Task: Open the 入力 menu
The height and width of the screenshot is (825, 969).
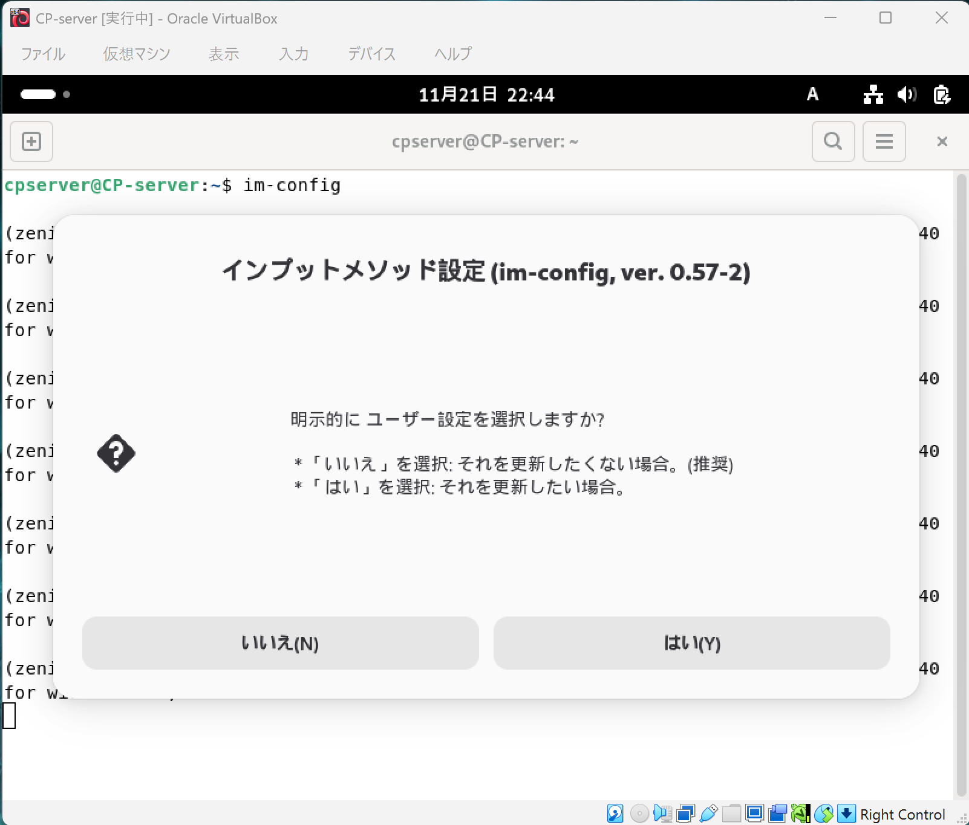Action: 294,54
